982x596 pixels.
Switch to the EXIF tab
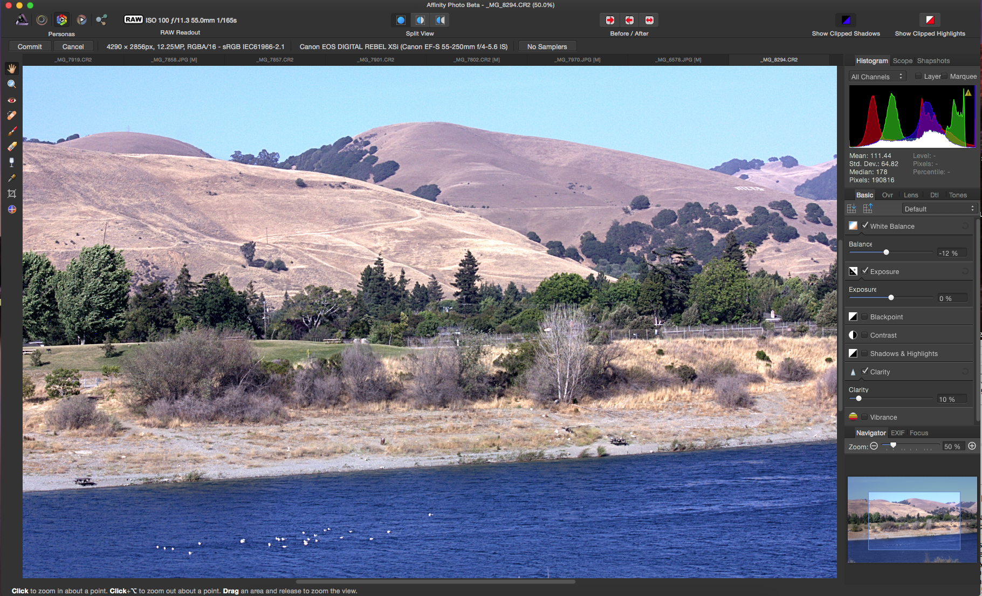point(897,433)
